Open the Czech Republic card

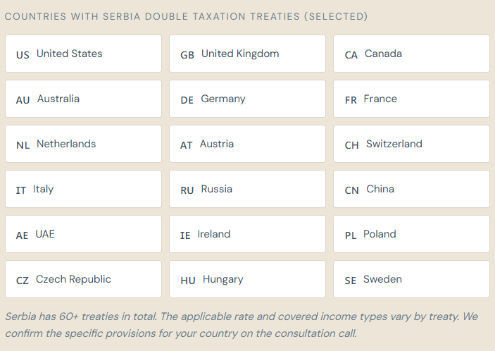pyautogui.click(x=83, y=279)
